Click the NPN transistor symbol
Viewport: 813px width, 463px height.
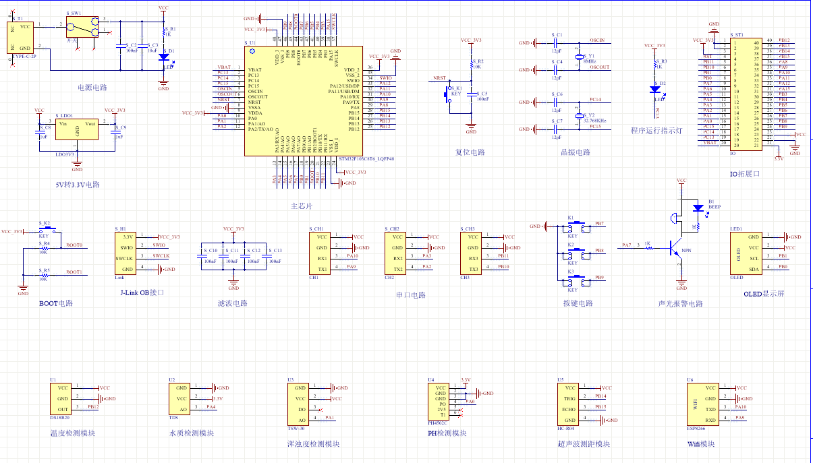click(x=677, y=249)
